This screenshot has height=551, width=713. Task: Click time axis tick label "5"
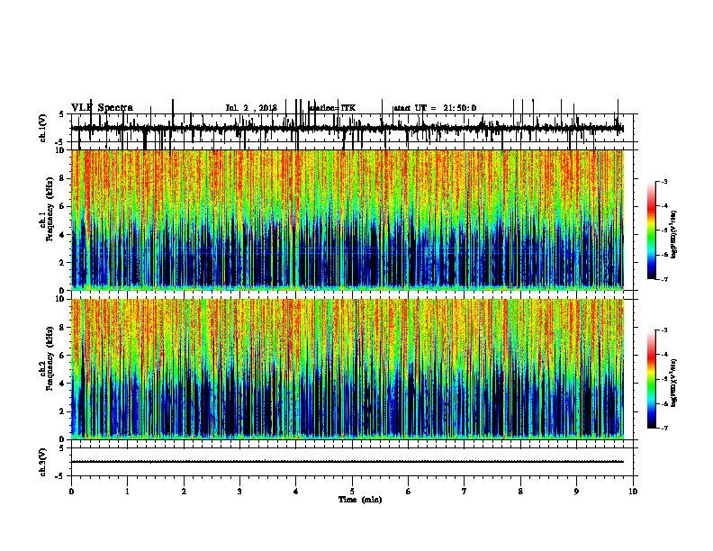tap(352, 492)
